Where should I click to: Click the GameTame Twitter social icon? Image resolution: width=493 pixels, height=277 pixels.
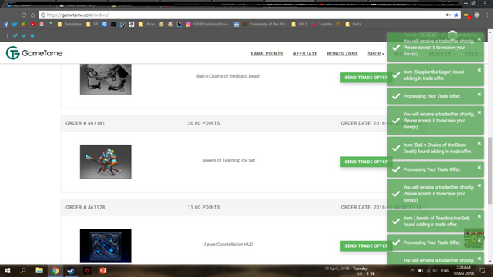[24, 35]
